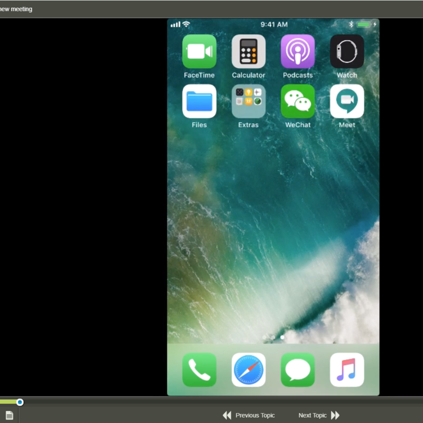Image resolution: width=423 pixels, height=423 pixels.
Task: Open the Files app
Action: tap(199, 101)
